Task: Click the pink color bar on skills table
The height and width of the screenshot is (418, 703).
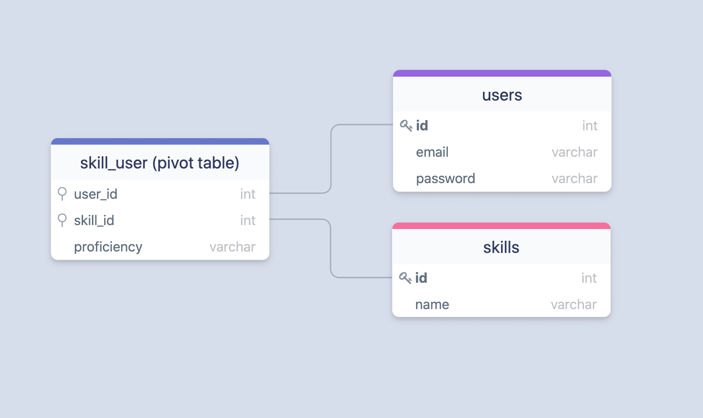Action: point(501,226)
